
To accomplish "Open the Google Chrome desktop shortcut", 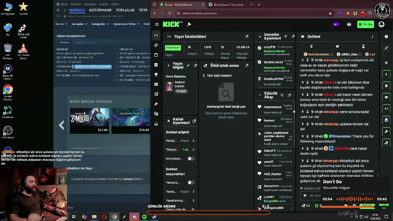I will pyautogui.click(x=8, y=93).
